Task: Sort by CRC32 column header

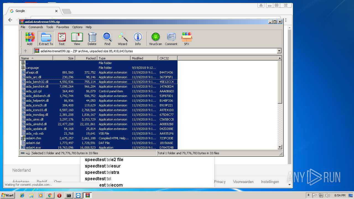Action: pyautogui.click(x=168, y=58)
